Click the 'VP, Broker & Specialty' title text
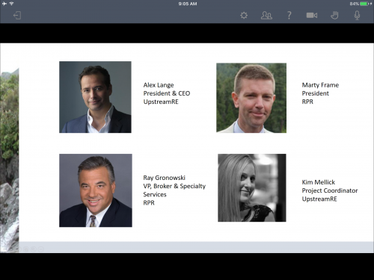The height and width of the screenshot is (280, 374). coord(174,186)
